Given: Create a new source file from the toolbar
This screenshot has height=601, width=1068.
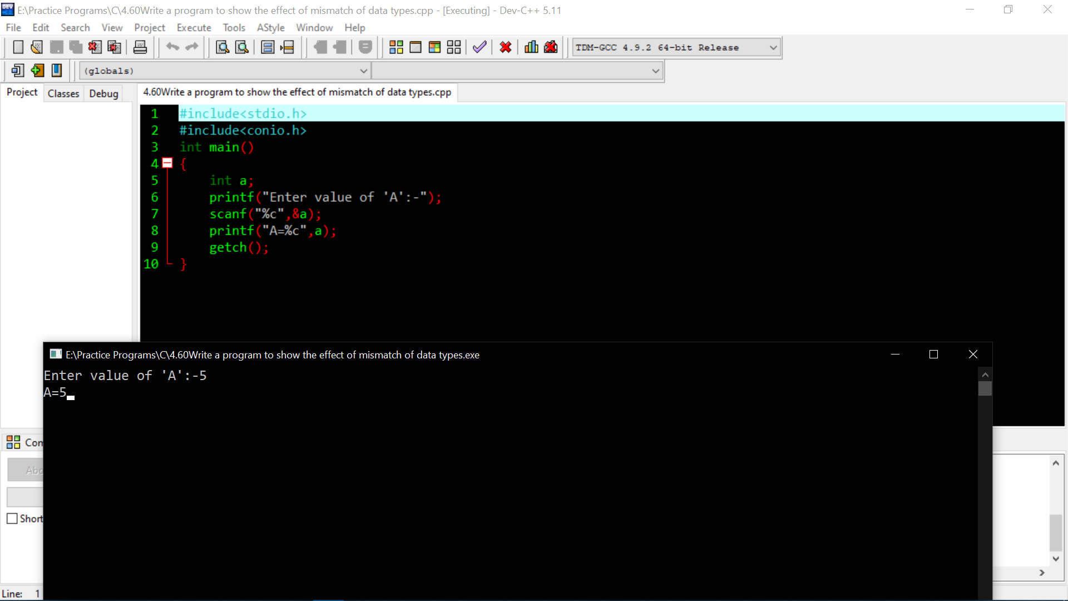Looking at the screenshot, I should (18, 47).
